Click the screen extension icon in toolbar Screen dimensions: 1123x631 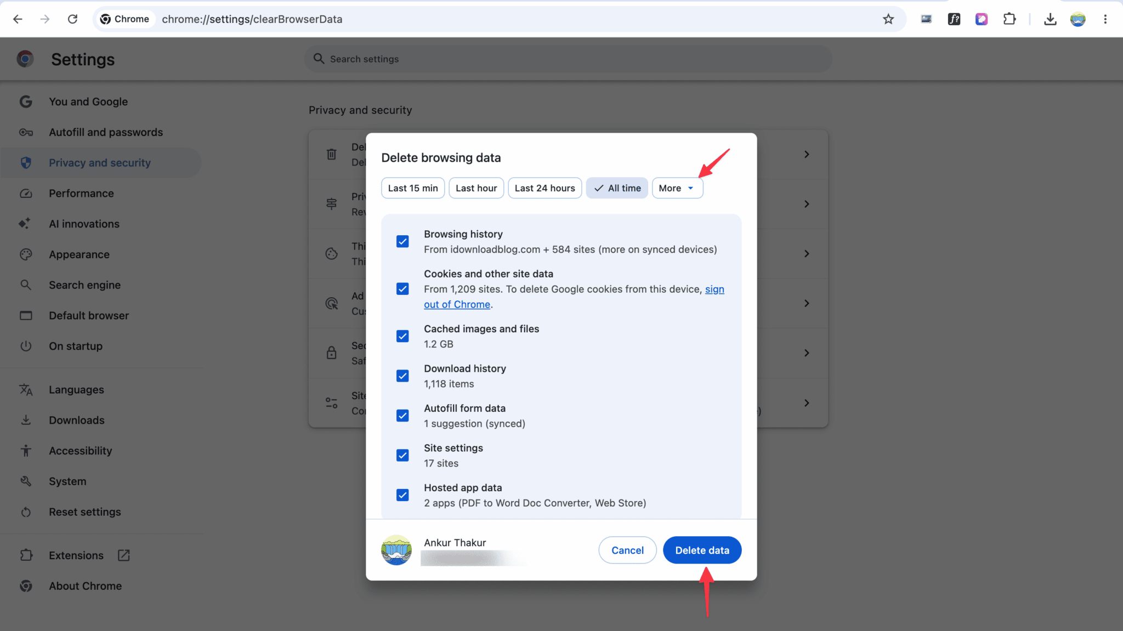(926, 19)
